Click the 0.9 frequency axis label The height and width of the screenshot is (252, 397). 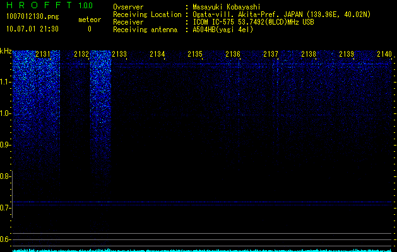pyautogui.click(x=5, y=145)
